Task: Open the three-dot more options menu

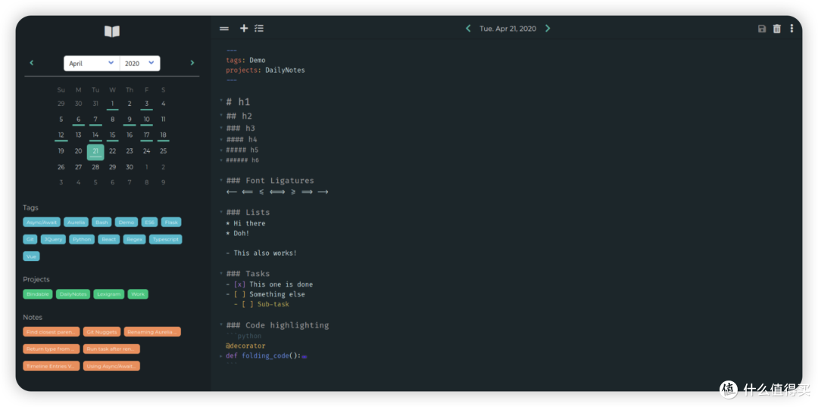Action: (791, 29)
